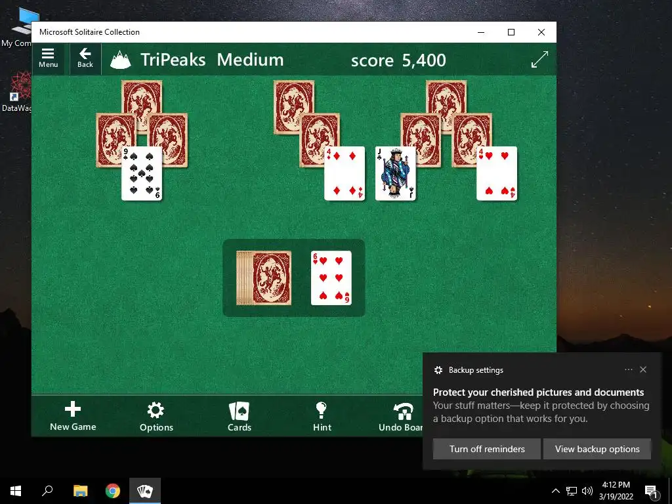The width and height of the screenshot is (672, 504).
Task: Open Windows taskbar search
Action: click(47, 491)
